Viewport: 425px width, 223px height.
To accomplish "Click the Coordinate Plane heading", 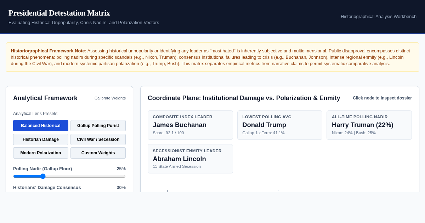I will [244, 98].
